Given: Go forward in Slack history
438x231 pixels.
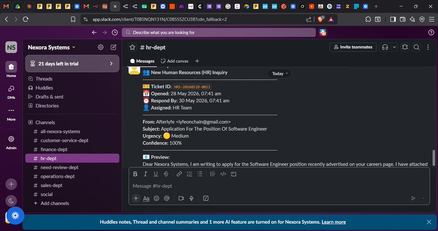Looking at the screenshot, I should click(x=104, y=32).
